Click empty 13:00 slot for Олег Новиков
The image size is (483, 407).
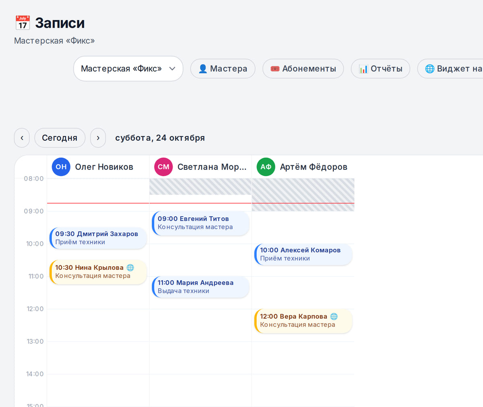(x=98, y=358)
